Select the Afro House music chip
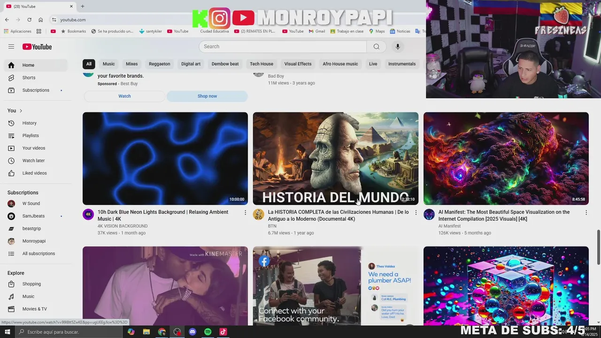This screenshot has height=338, width=601. (340, 64)
